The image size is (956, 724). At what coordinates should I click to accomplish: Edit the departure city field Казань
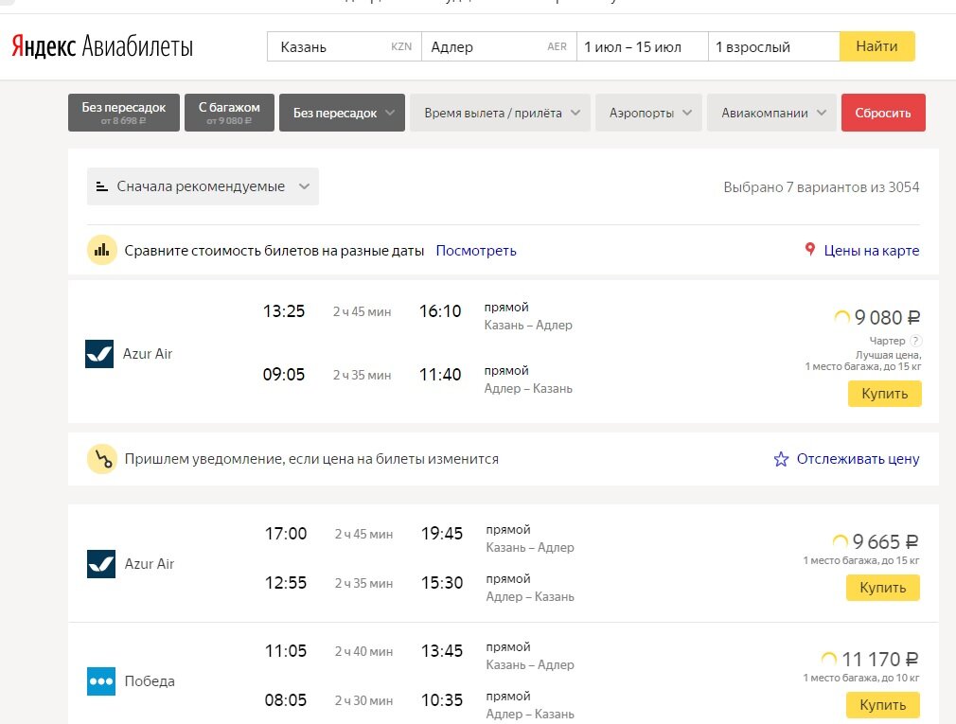coord(345,47)
